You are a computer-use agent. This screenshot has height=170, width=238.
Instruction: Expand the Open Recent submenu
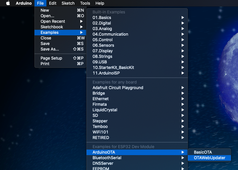[x=60, y=21]
